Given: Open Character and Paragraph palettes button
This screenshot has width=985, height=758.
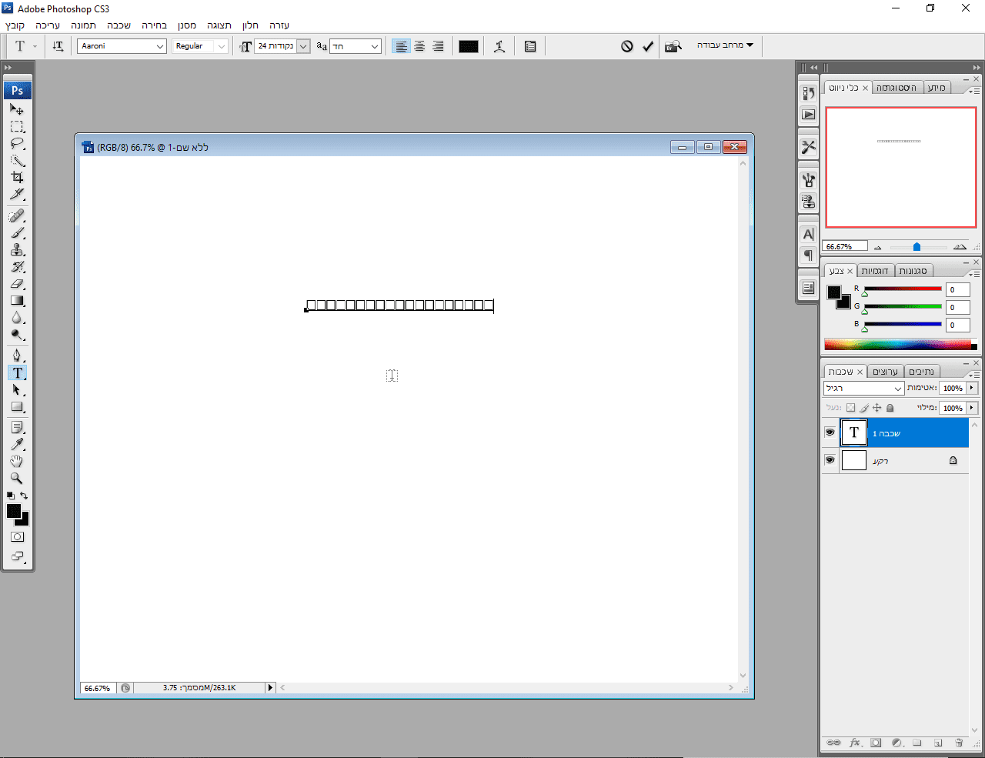Looking at the screenshot, I should (x=530, y=46).
